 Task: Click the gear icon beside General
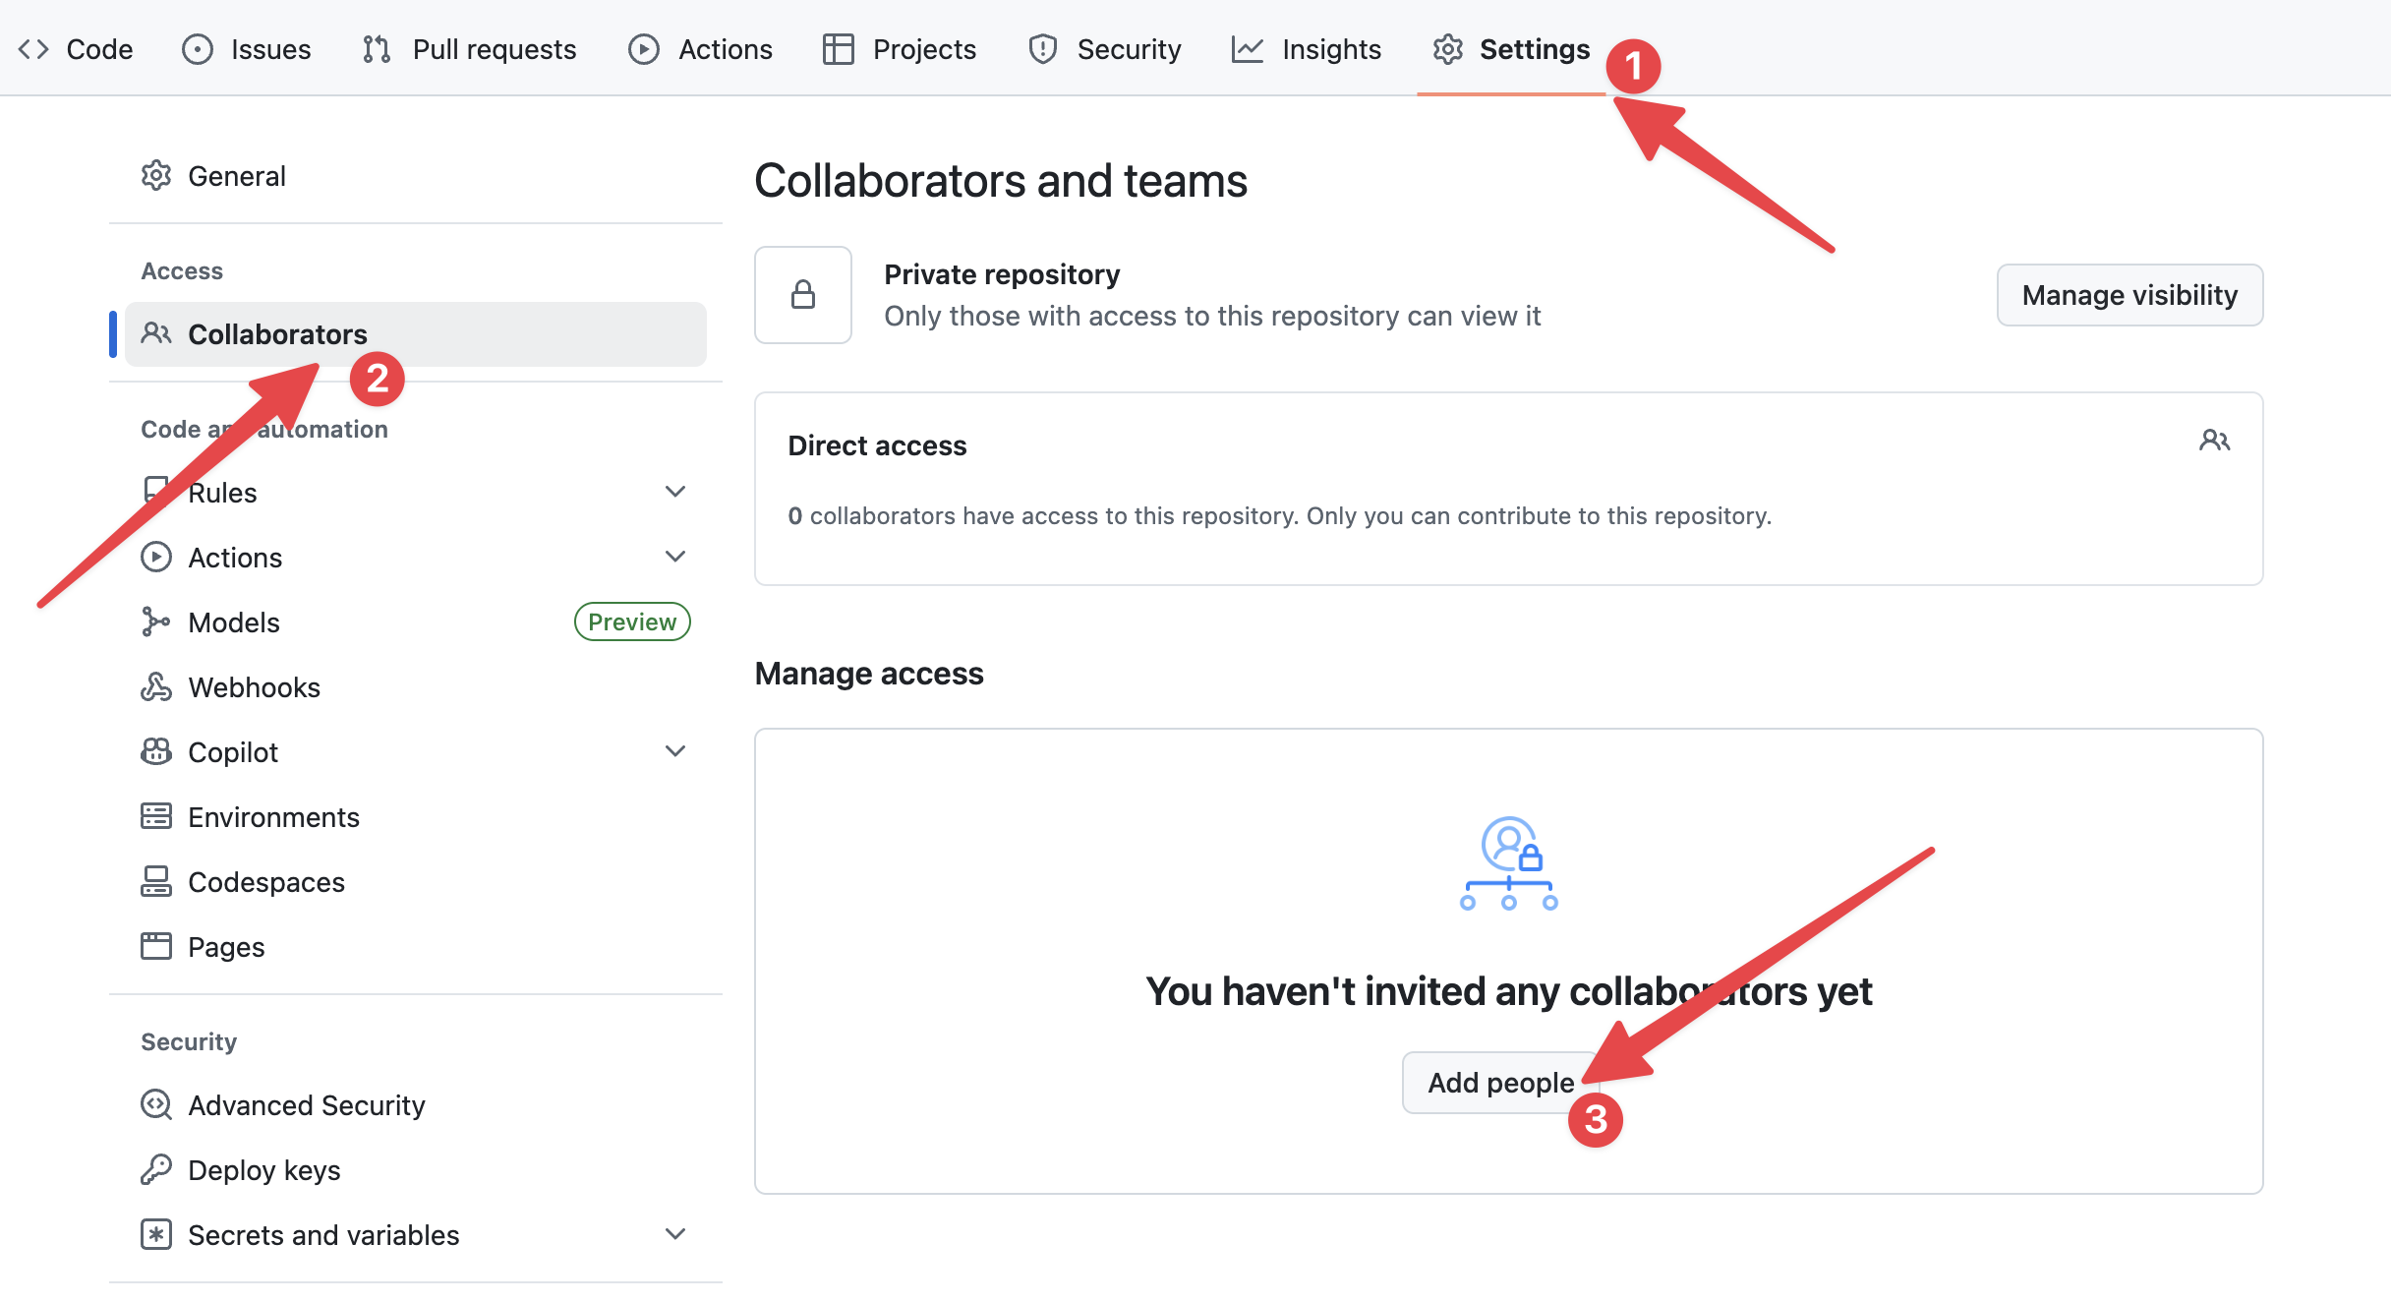(156, 175)
